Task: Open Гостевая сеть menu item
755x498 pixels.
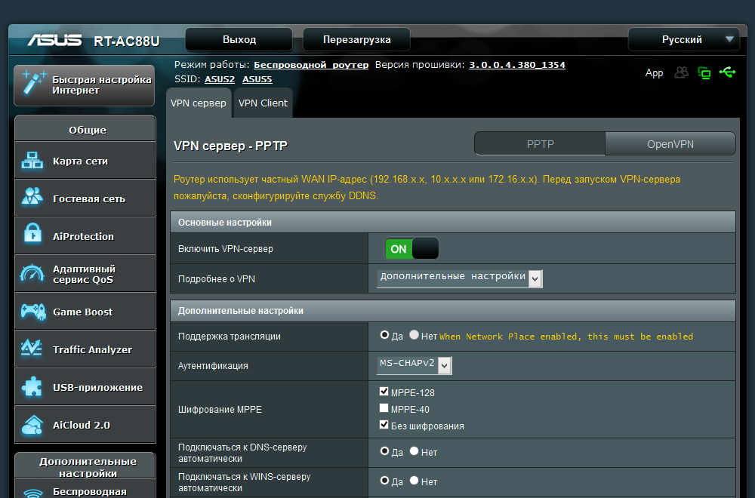Action: tap(85, 198)
